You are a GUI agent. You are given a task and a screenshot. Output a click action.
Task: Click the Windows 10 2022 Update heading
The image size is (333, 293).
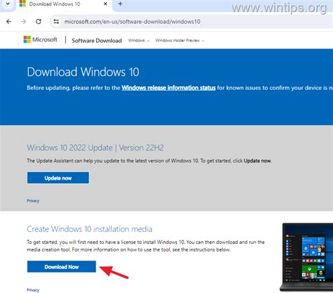point(95,148)
